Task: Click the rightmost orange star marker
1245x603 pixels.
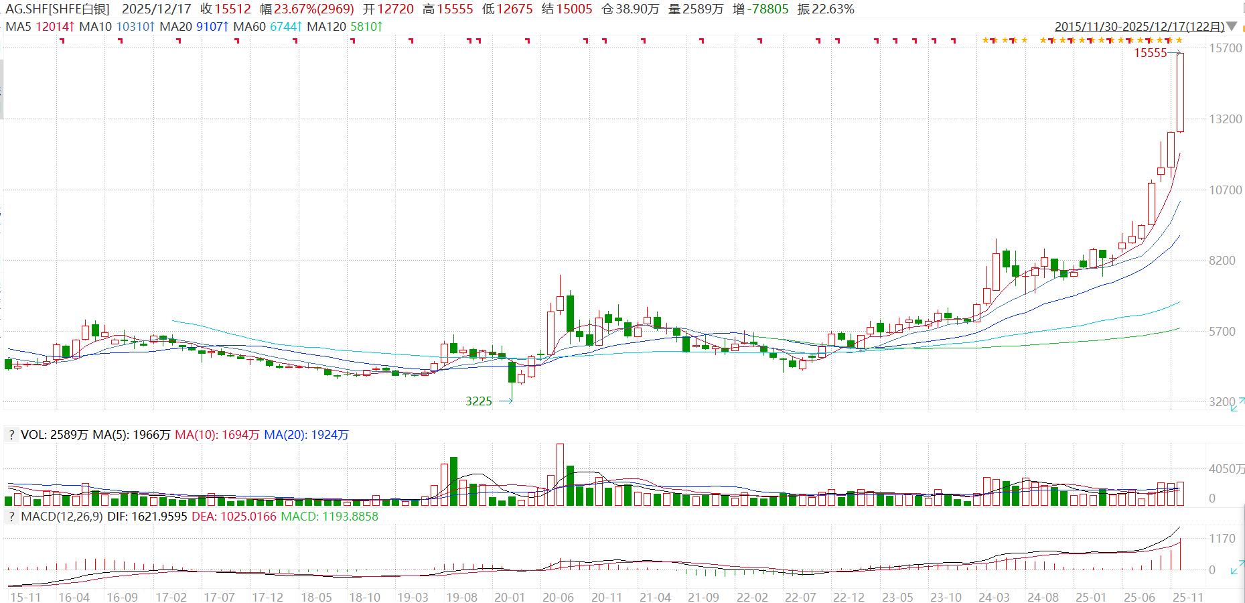Action: 1179,40
